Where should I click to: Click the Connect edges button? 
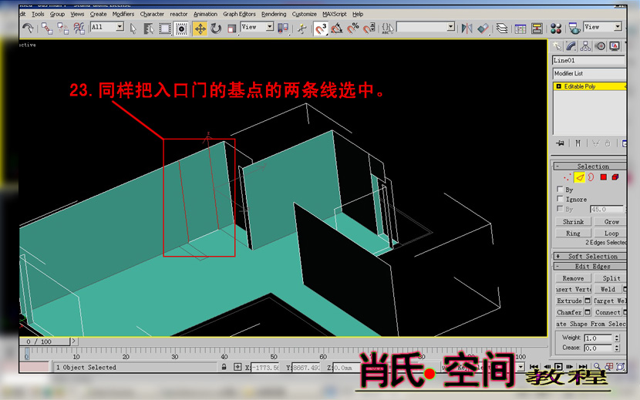(608, 312)
